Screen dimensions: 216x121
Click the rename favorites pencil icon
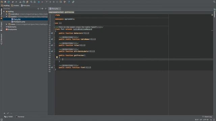coord(8,113)
